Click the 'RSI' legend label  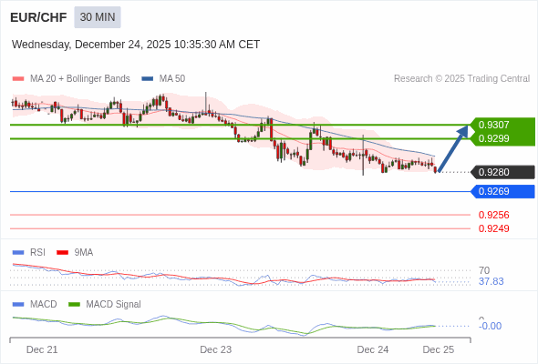(37, 253)
